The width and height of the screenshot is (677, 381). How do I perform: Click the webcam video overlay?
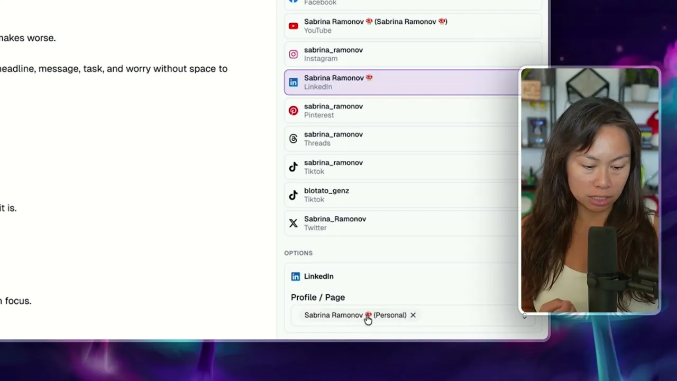point(590,190)
